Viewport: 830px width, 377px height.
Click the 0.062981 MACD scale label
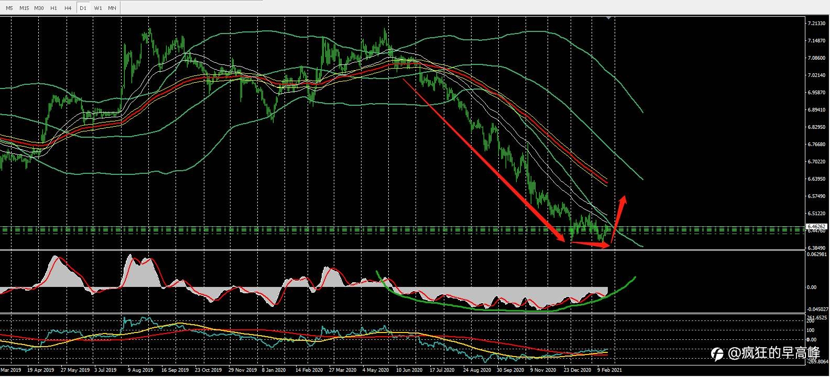[x=817, y=254]
